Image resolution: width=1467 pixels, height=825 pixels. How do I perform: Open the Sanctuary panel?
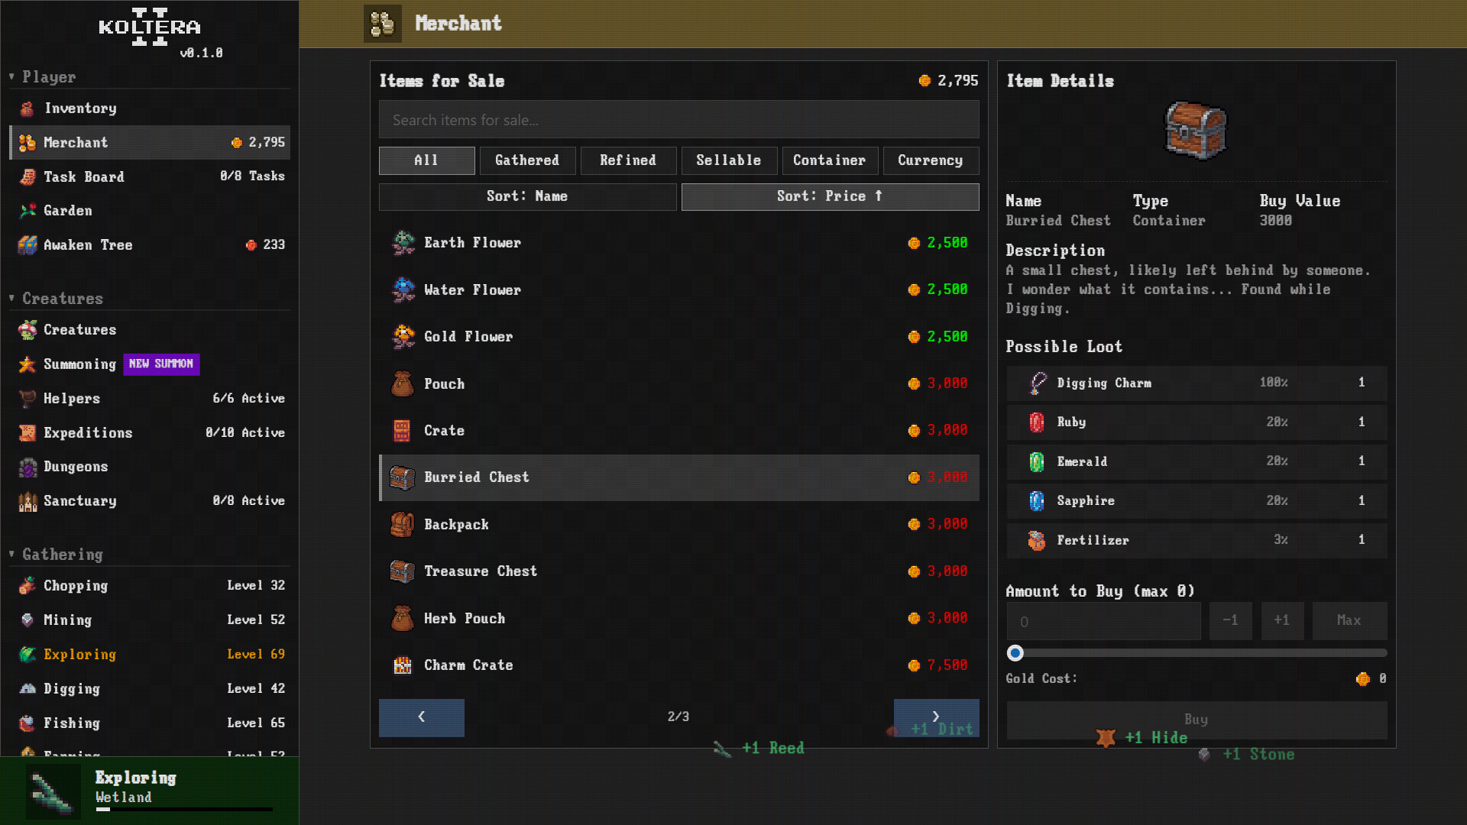pyautogui.click(x=80, y=501)
